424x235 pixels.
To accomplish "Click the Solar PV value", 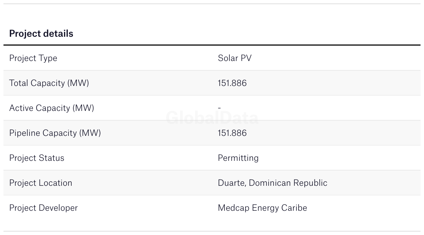I will [x=235, y=58].
